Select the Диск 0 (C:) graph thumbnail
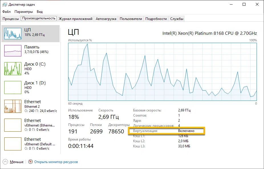 click(13, 69)
